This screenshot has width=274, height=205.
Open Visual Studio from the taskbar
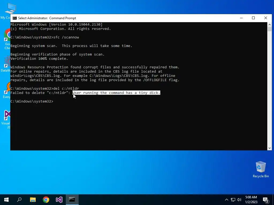point(59,200)
